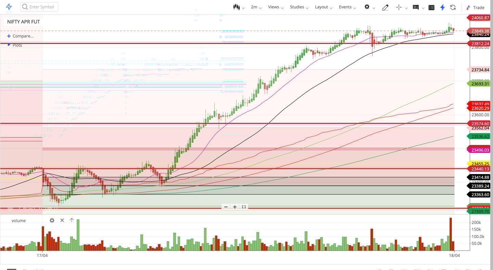Open the Layout menu
Image resolution: width=493 pixels, height=270 pixels.
coord(324,7)
